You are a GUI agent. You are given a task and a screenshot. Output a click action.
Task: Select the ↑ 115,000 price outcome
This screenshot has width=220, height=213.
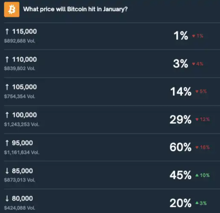tap(21, 32)
